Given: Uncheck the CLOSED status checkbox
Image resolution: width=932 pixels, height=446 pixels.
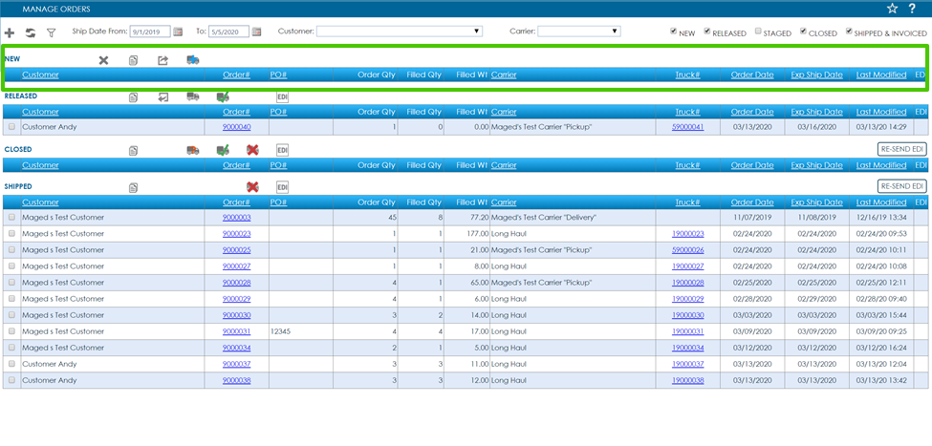Looking at the screenshot, I should (x=803, y=32).
